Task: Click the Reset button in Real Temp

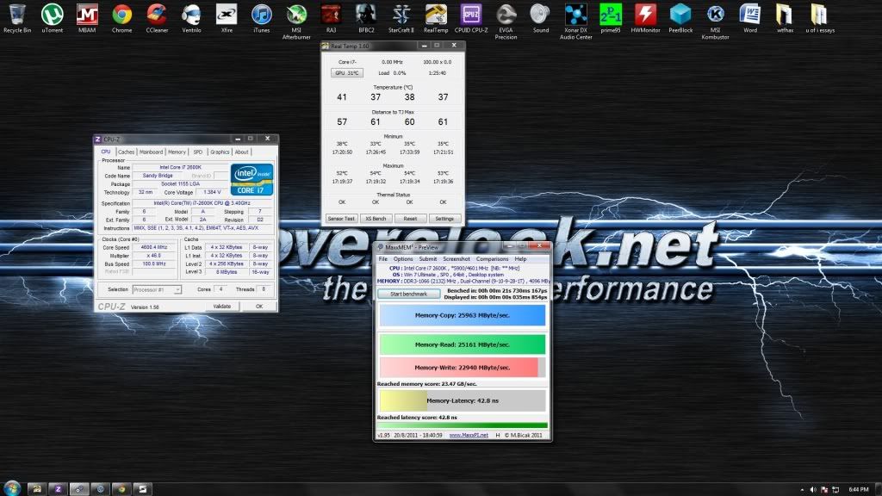Action: tap(410, 218)
